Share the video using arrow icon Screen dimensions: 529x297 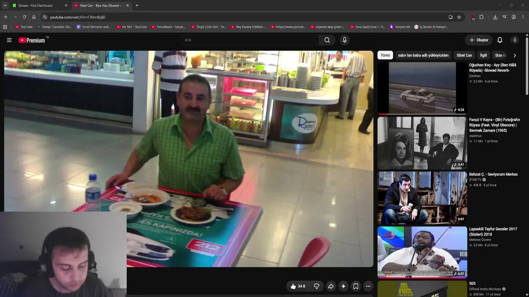pos(331,286)
